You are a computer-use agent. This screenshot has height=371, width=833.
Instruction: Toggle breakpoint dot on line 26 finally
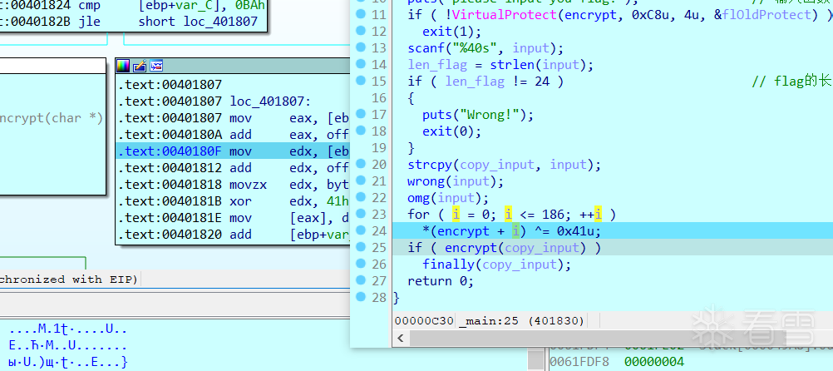point(362,263)
